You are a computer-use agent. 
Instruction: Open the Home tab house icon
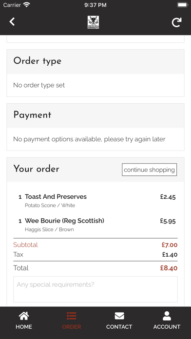24,316
